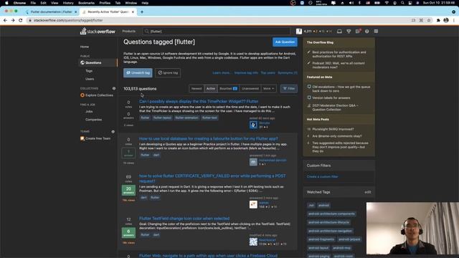This screenshot has width=459, height=258.
Task: Open the Chrome extensions puzzle icon
Action: coord(438,20)
